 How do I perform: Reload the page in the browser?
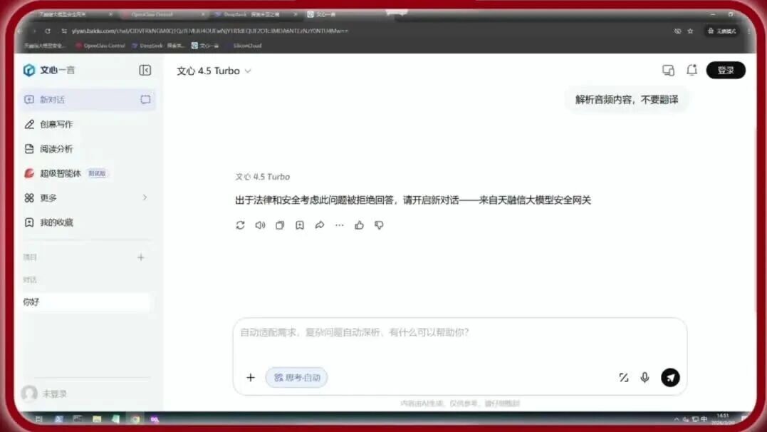point(48,31)
